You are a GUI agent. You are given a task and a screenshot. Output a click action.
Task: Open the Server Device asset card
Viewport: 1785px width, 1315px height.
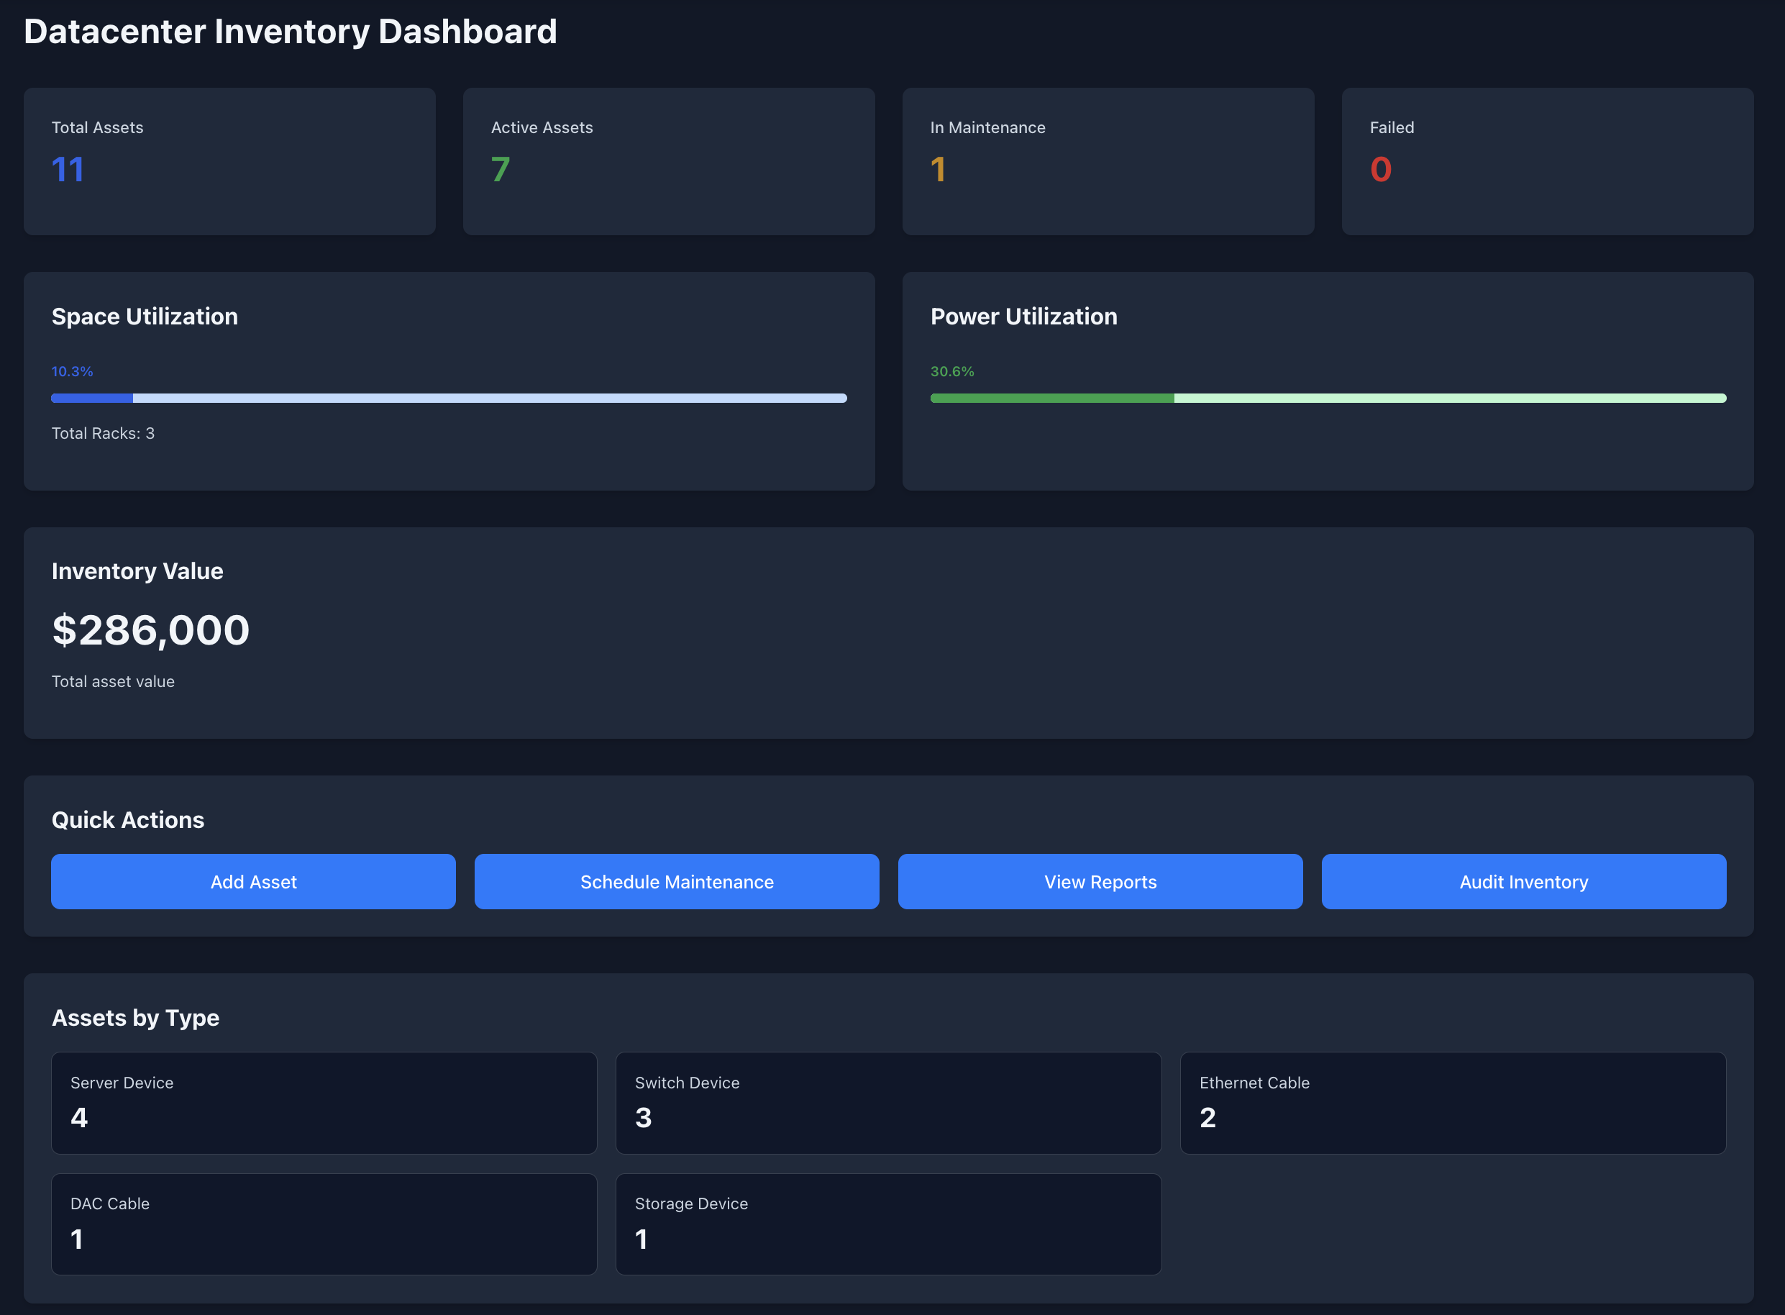(323, 1104)
